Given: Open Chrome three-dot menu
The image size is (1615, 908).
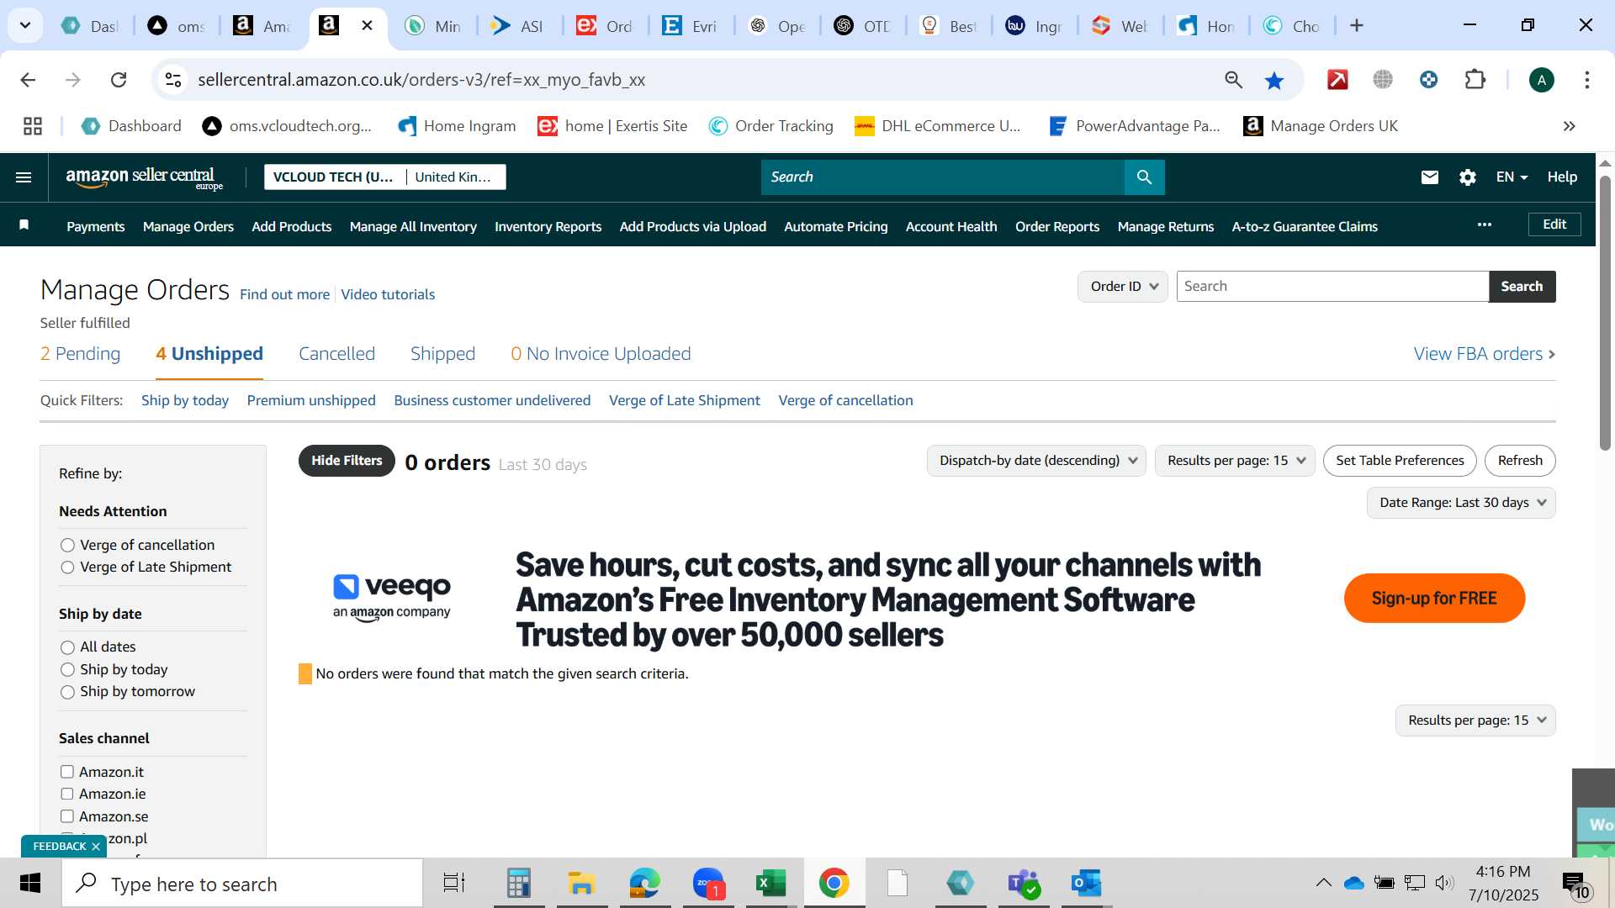Looking at the screenshot, I should 1587,80.
